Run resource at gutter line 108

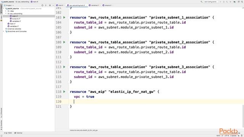coord(64,42)
